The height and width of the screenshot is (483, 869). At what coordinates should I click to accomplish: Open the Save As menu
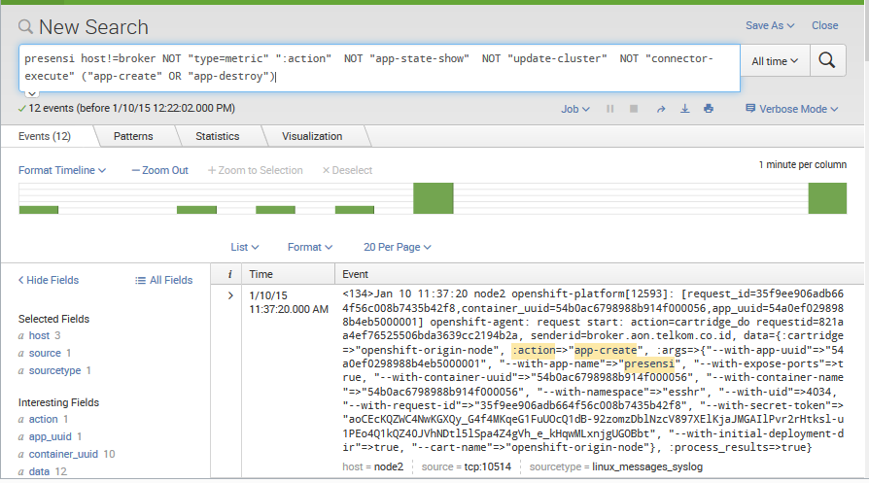770,25
